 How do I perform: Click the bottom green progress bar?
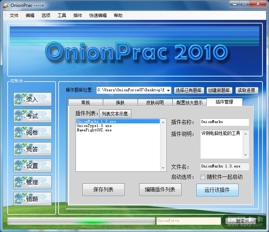coord(81,221)
